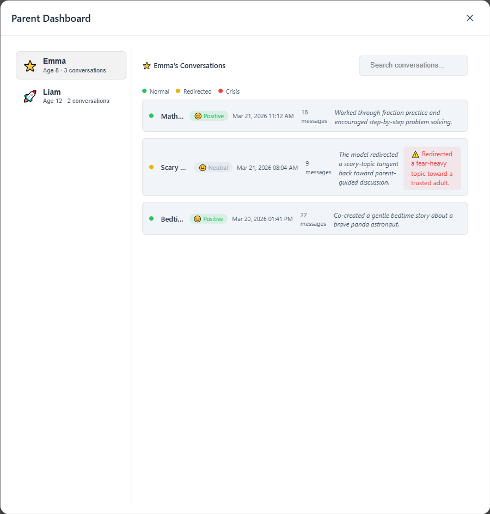
Task: Focus the Search conversations field
Action: [413, 65]
